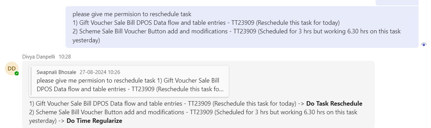This screenshot has width=431, height=128.
Task: Open Divya Danpelli sender name
Action: point(39,56)
